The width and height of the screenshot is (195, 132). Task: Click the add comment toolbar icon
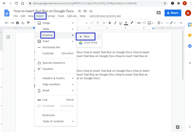[x=144, y=23]
